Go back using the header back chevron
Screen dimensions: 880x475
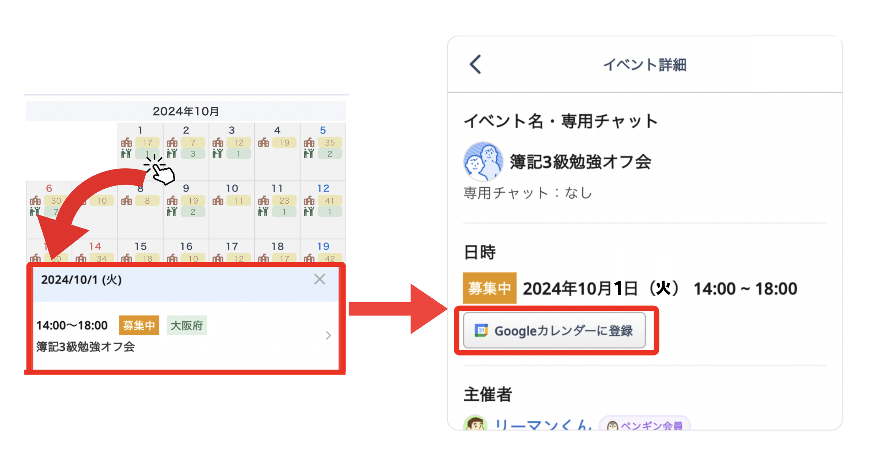[x=475, y=65]
